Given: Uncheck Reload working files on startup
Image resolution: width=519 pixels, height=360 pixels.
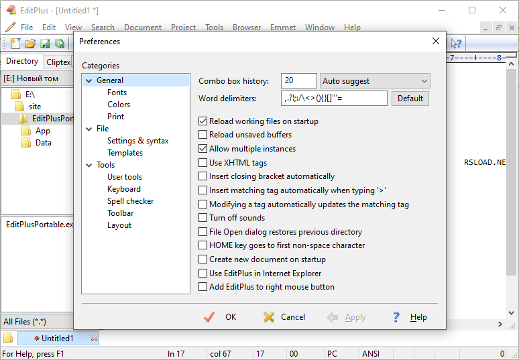Looking at the screenshot, I should pyautogui.click(x=203, y=121).
